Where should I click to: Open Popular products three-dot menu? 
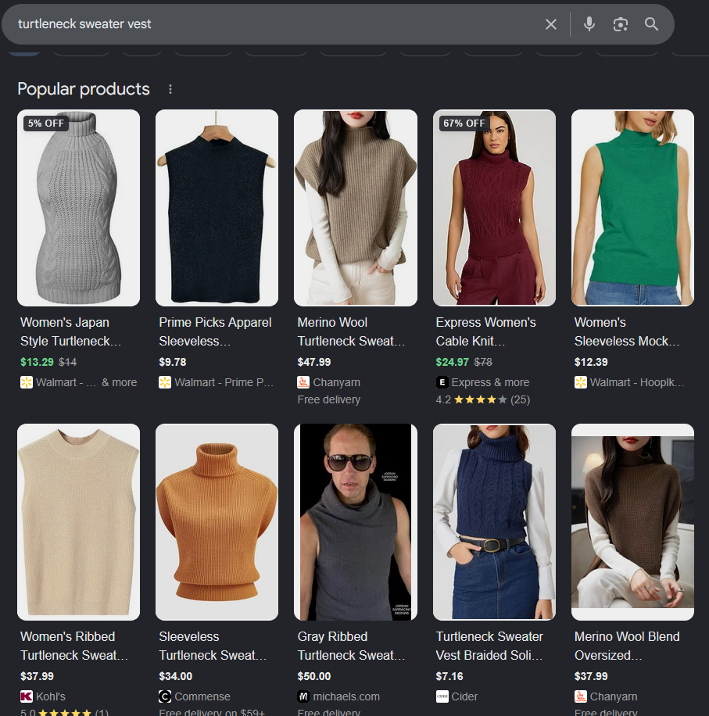(x=170, y=89)
